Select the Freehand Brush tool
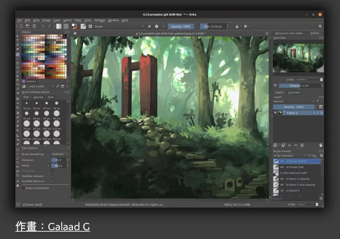Viewport: 340px width, 239px height. point(18,54)
